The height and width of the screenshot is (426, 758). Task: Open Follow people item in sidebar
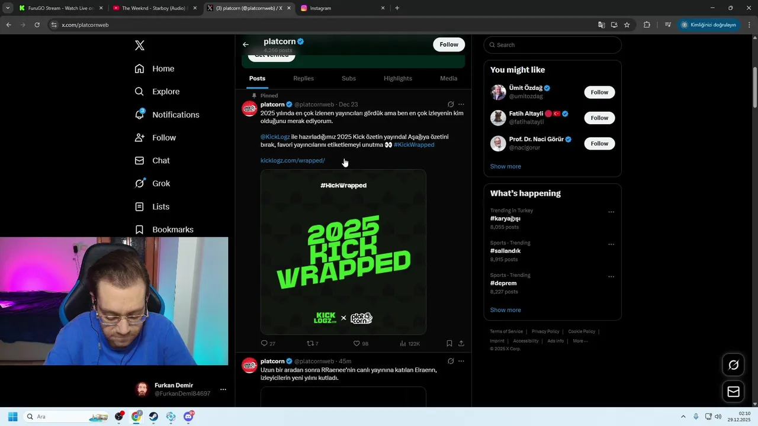click(x=156, y=138)
